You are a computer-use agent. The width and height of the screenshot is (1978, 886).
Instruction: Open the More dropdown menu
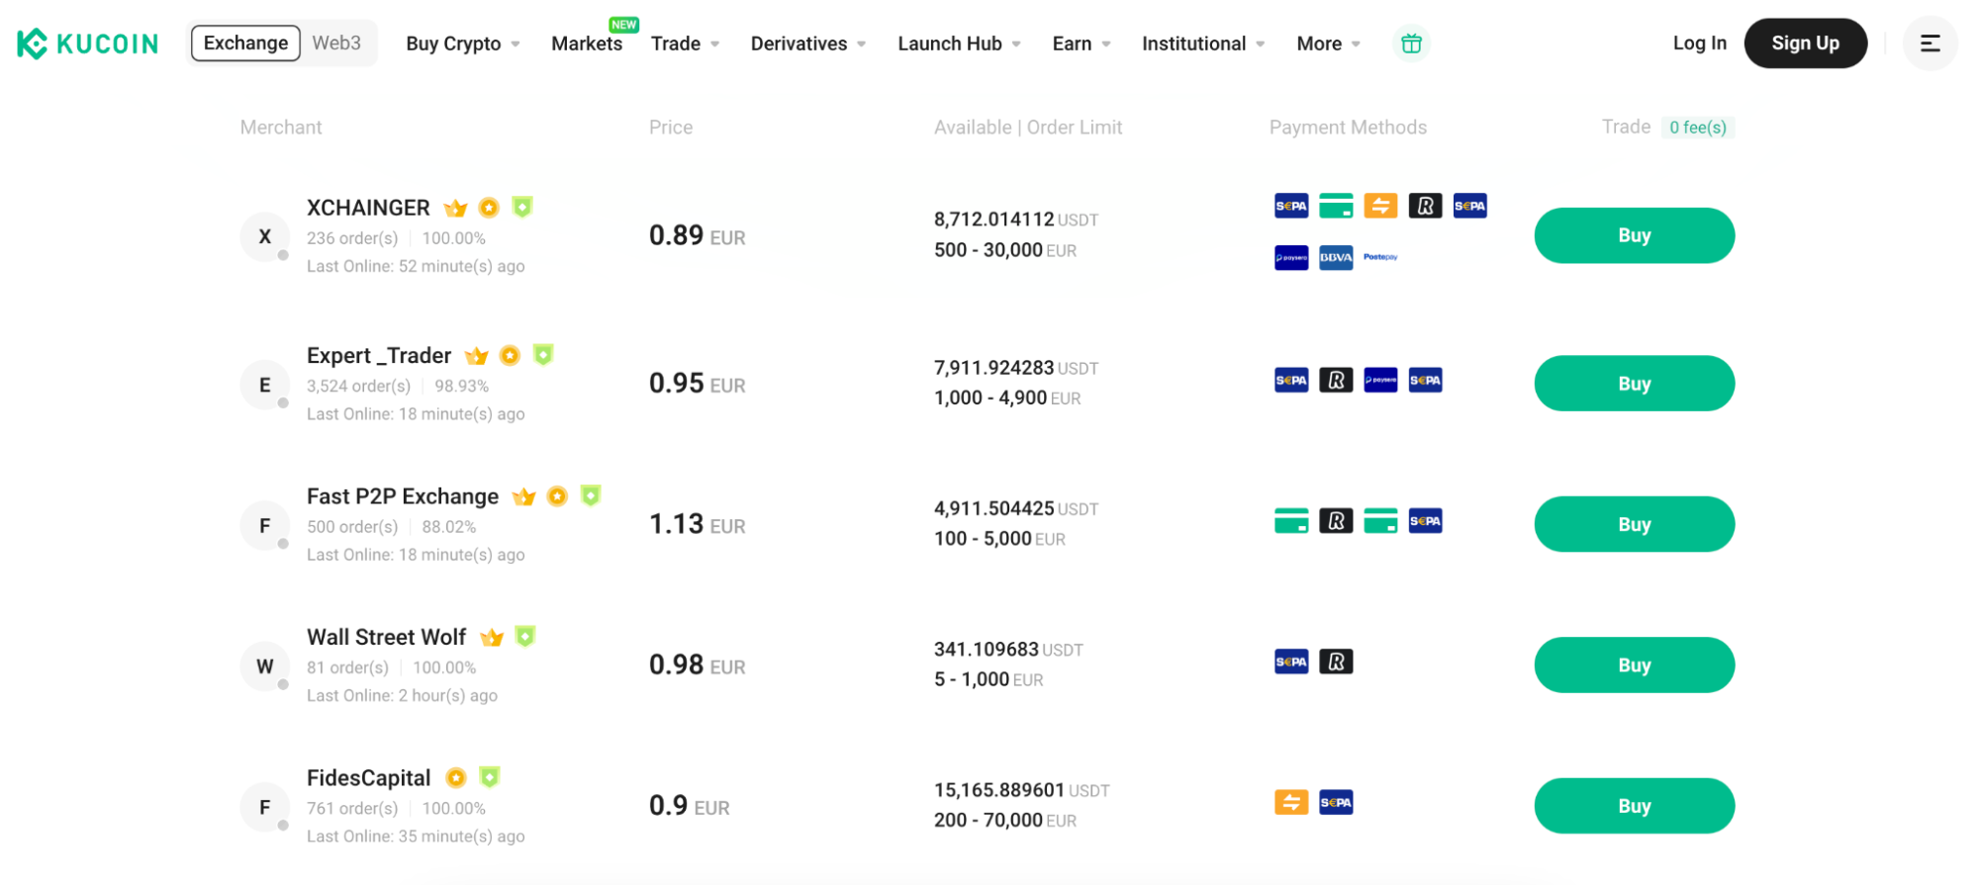(x=1329, y=44)
